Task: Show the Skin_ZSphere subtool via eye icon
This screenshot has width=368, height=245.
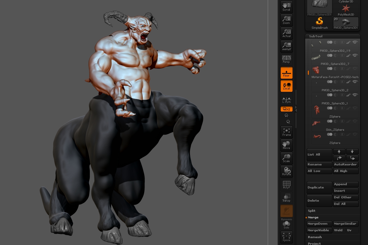Action: [x=355, y=121]
